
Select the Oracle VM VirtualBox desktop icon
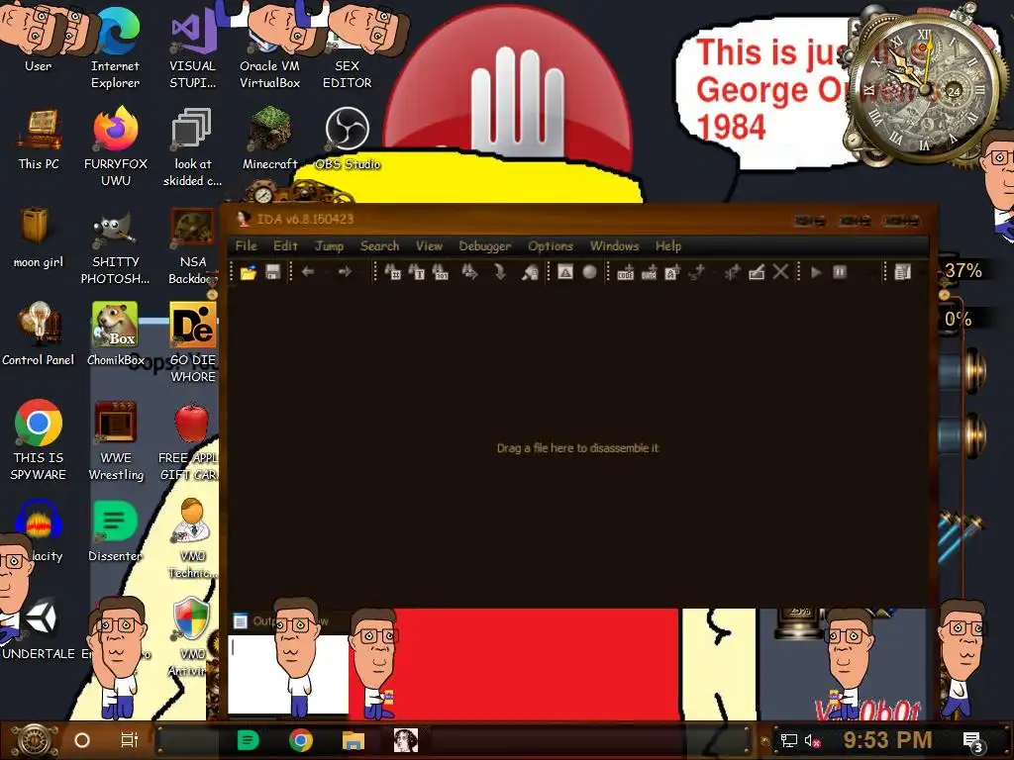pyautogui.click(x=269, y=48)
